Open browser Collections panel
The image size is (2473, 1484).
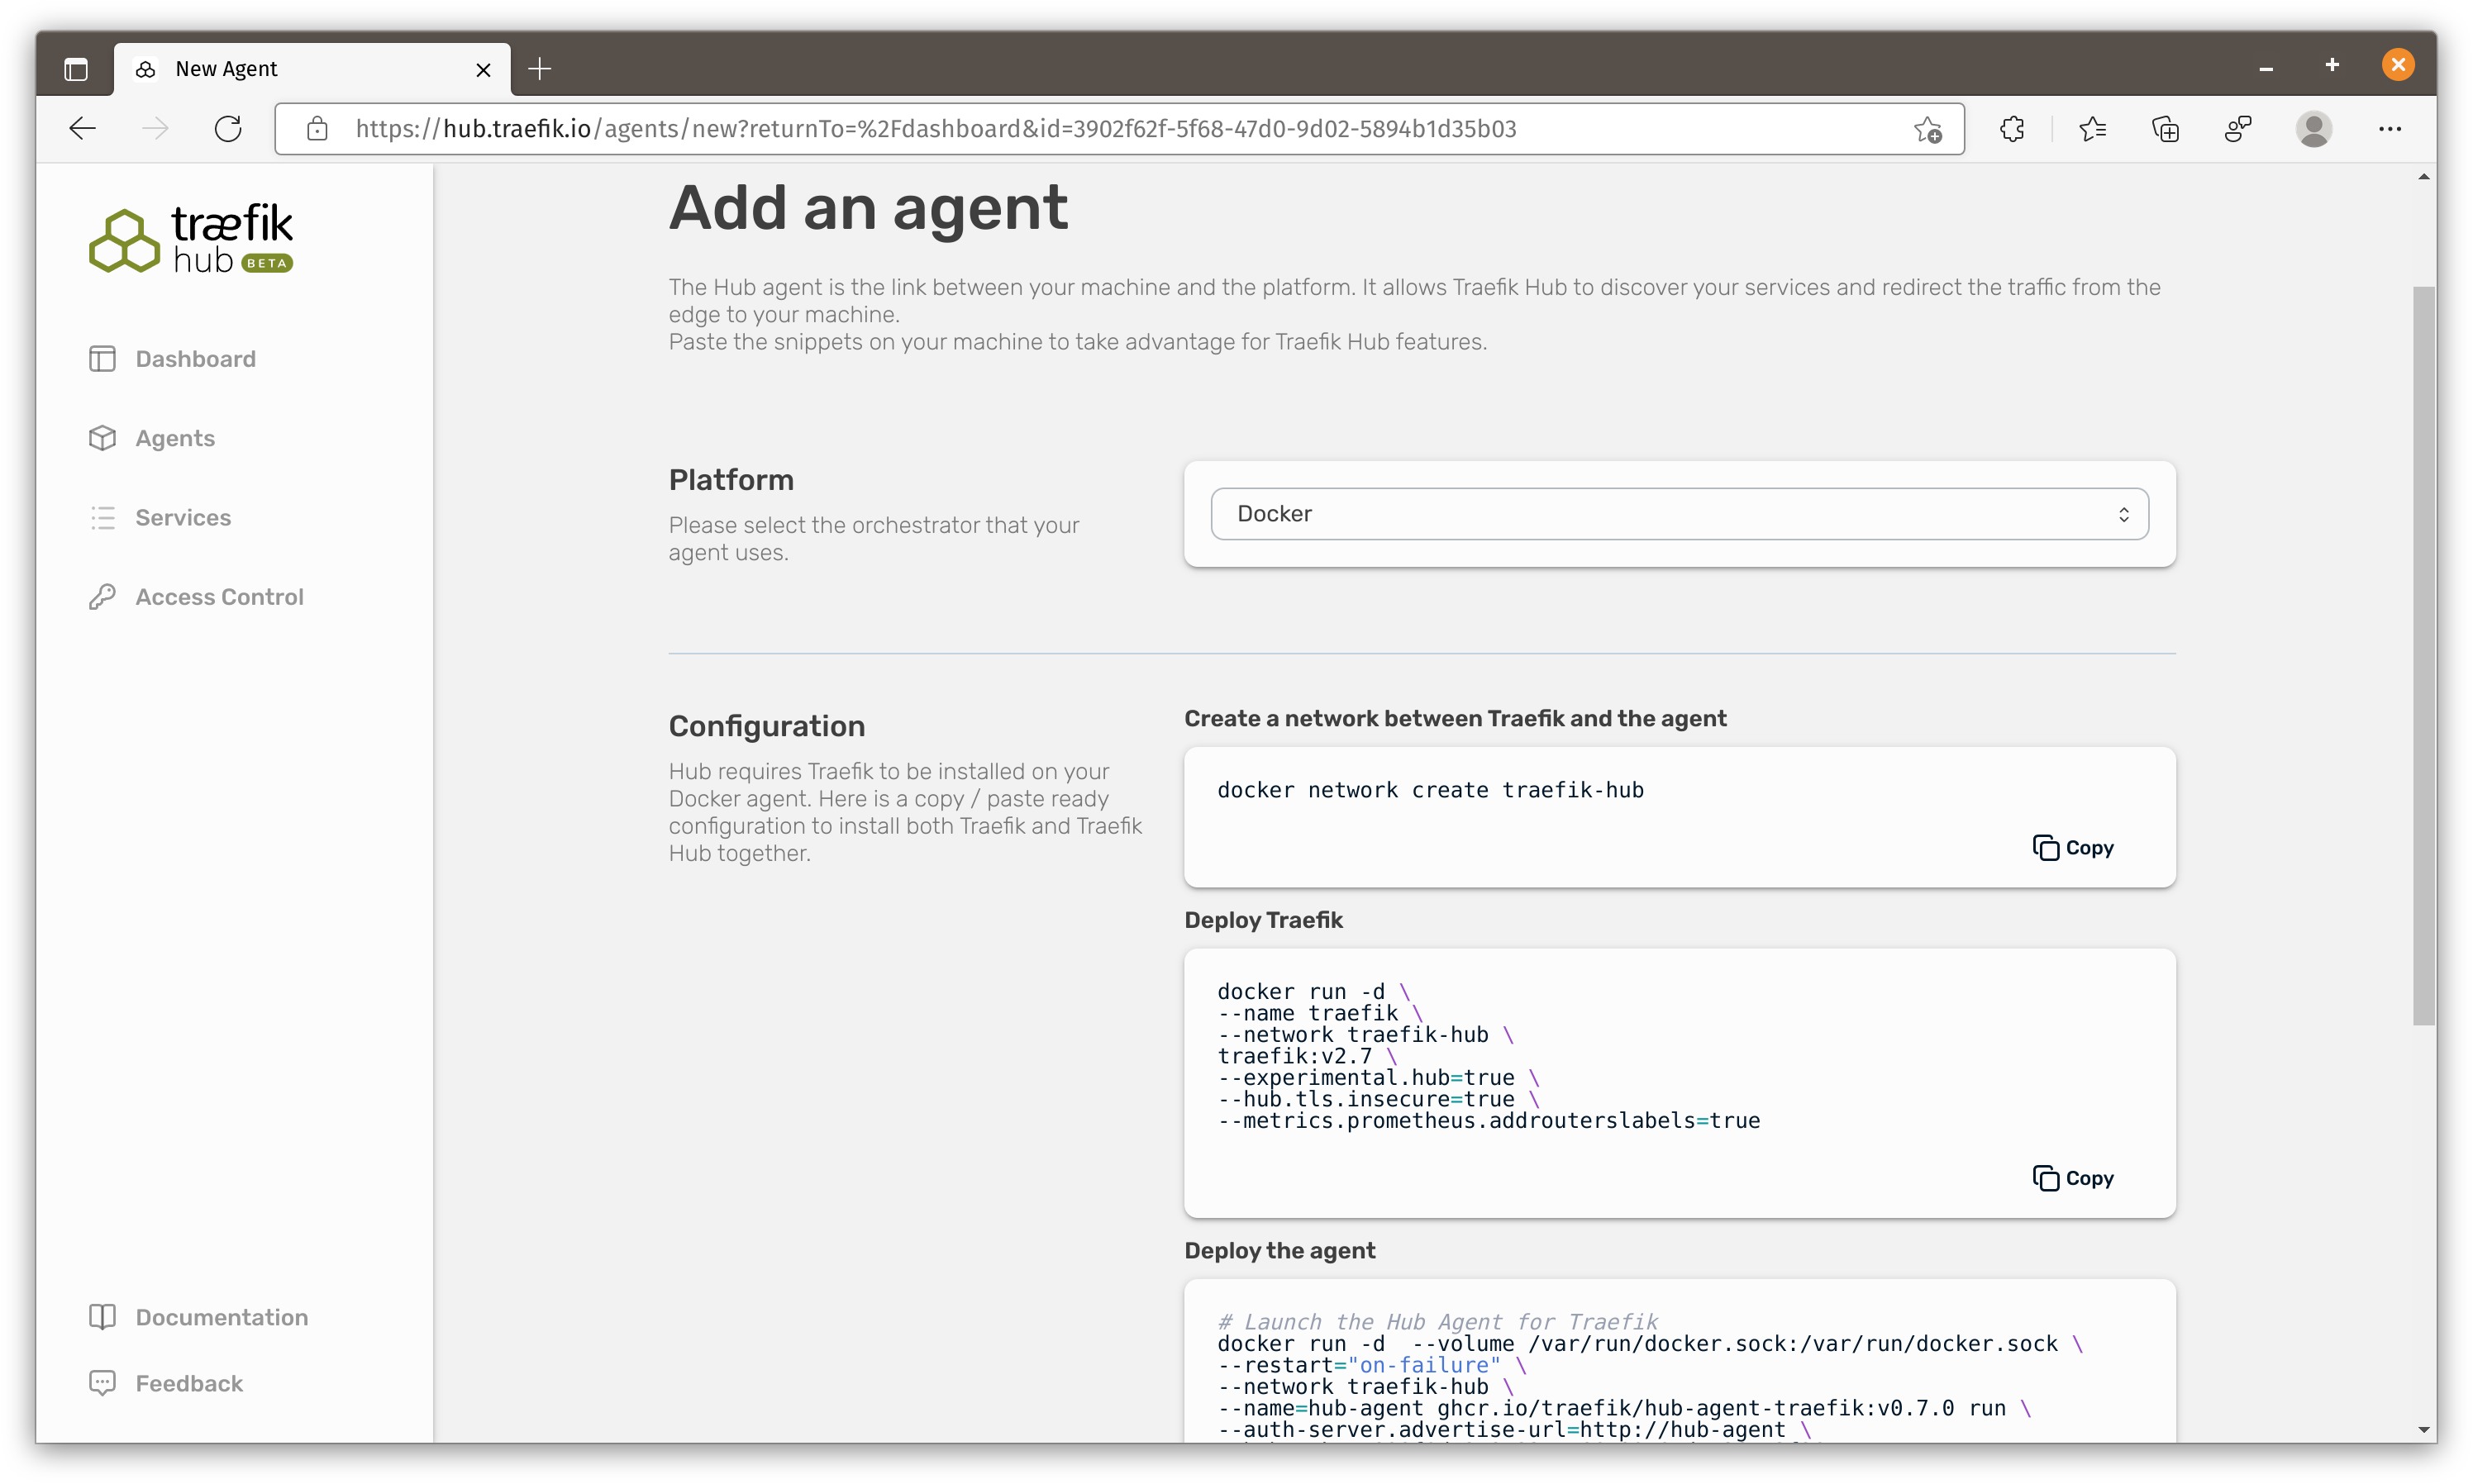click(x=2165, y=129)
